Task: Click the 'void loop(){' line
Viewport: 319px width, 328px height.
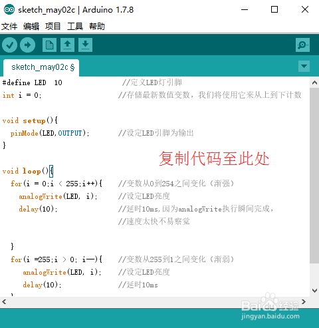Action: pos(28,171)
